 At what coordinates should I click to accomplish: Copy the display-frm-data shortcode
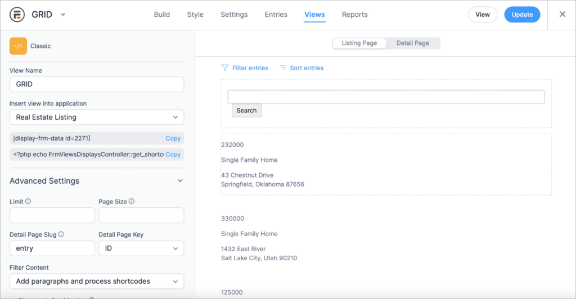(x=173, y=138)
